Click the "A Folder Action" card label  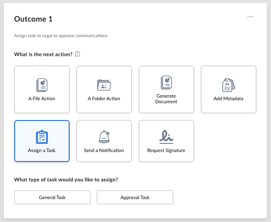point(104,98)
